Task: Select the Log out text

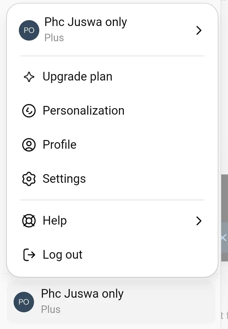Action: 62,255
